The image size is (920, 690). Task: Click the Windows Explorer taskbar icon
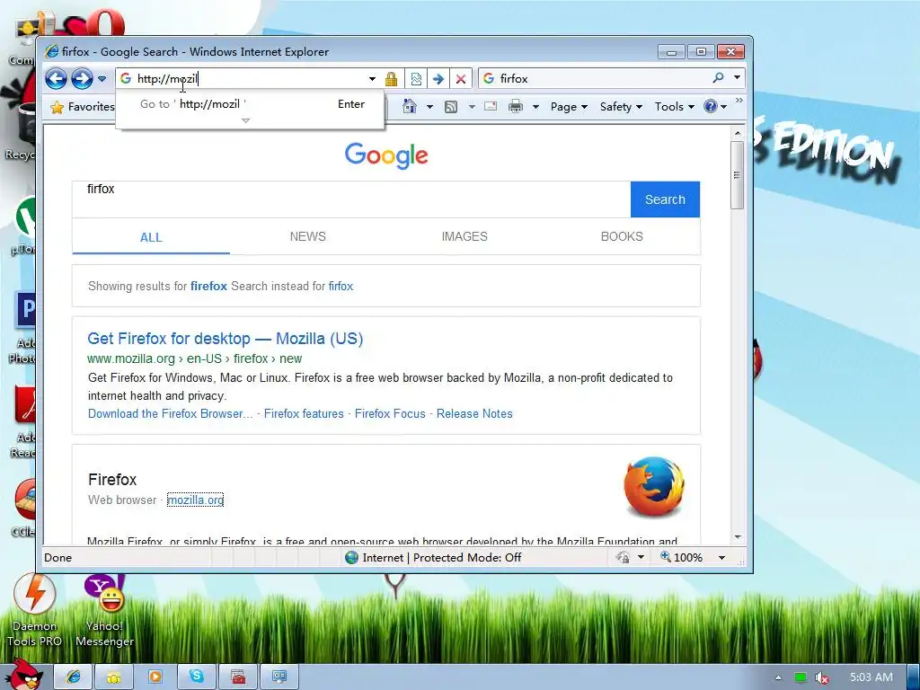point(114,677)
